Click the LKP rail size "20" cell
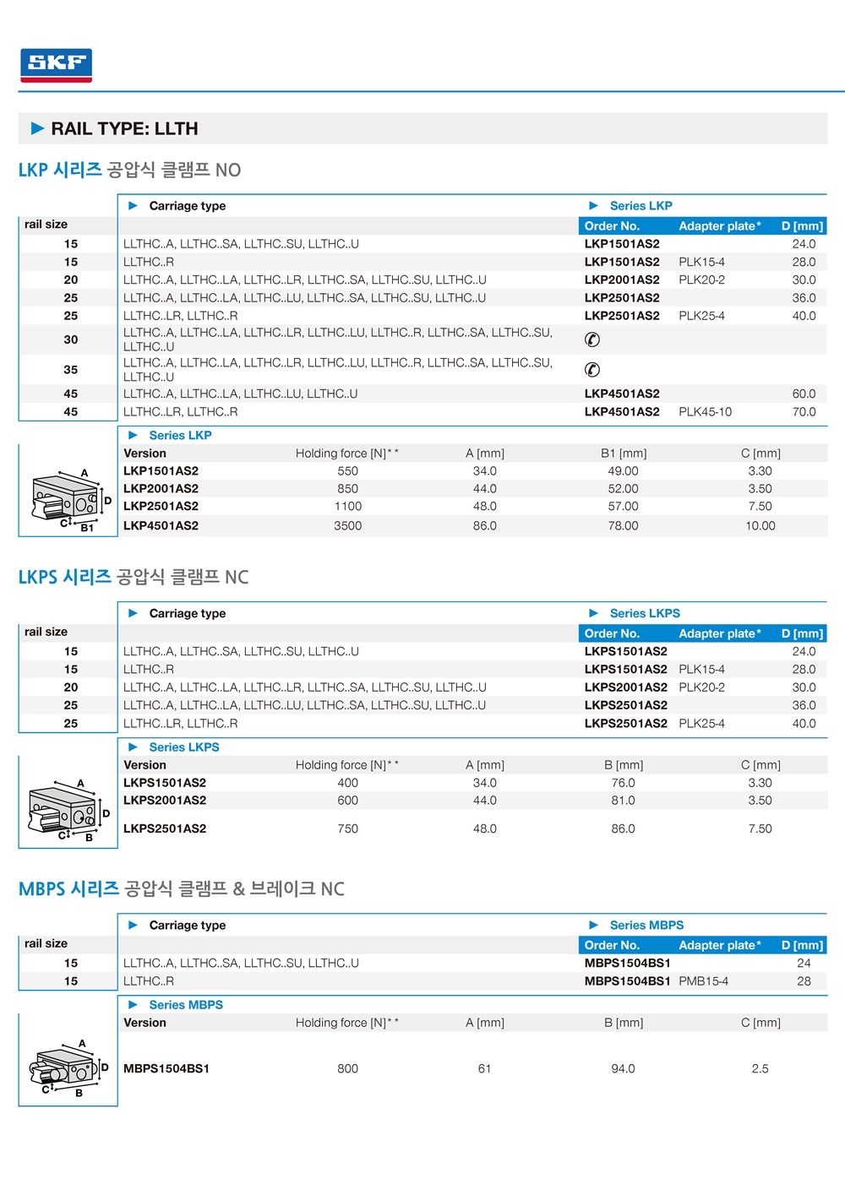 pyautogui.click(x=71, y=280)
